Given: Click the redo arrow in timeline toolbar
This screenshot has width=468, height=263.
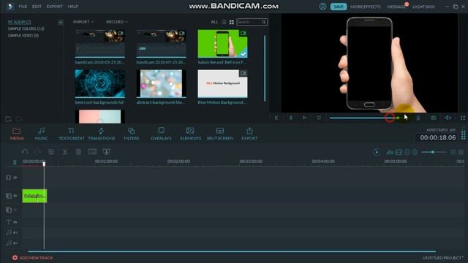Looking at the screenshot, I should [37, 152].
